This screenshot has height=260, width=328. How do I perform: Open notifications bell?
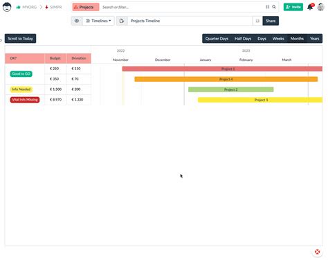pyautogui.click(x=311, y=7)
